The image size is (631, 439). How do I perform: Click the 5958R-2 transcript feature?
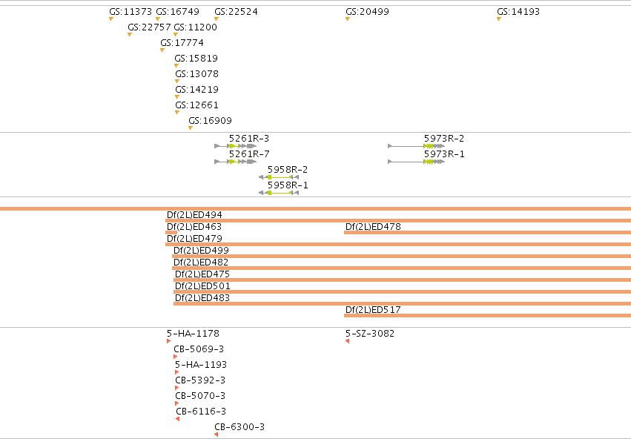(x=279, y=177)
